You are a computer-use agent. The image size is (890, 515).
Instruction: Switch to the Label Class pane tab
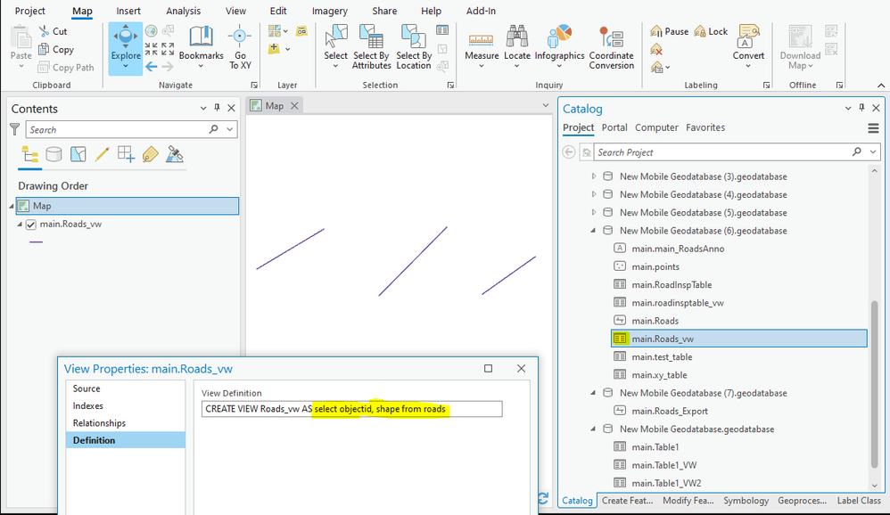tap(859, 500)
